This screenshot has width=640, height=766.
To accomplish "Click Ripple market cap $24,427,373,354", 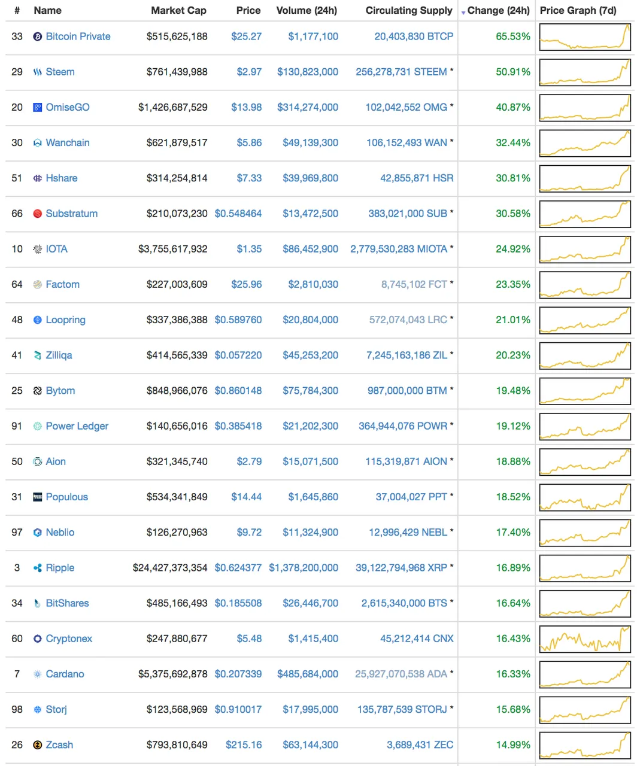I will 170,568.
